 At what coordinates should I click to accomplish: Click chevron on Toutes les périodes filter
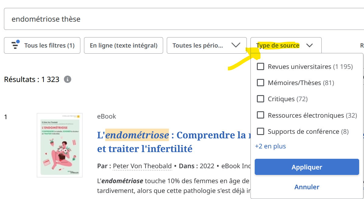click(236, 45)
